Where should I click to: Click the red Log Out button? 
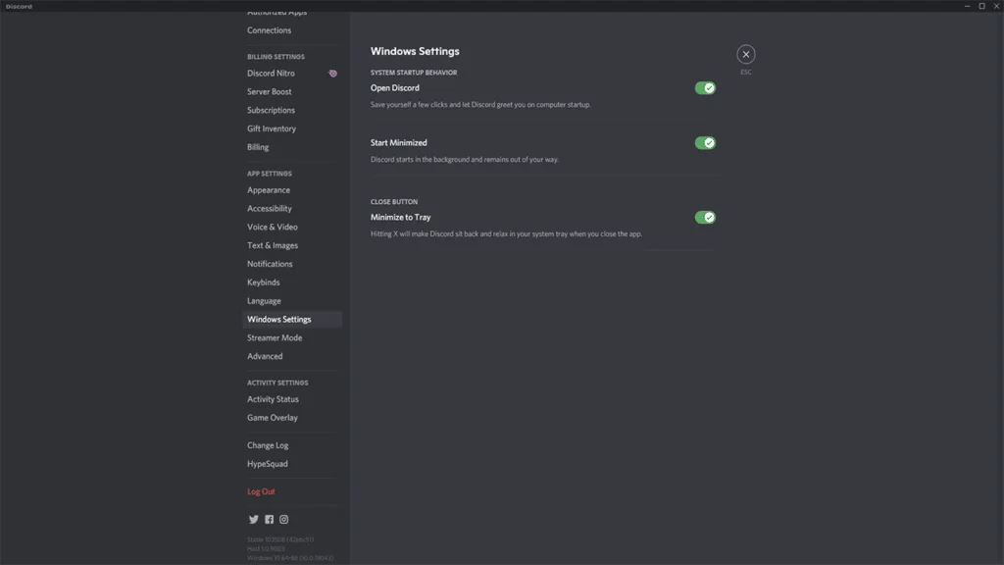(x=261, y=492)
